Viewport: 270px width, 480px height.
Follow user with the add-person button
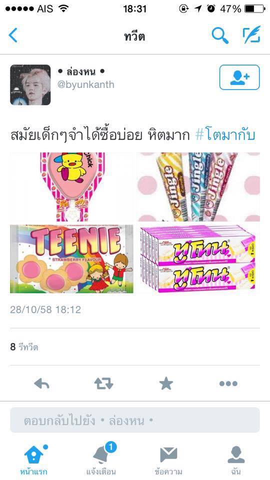point(239,77)
